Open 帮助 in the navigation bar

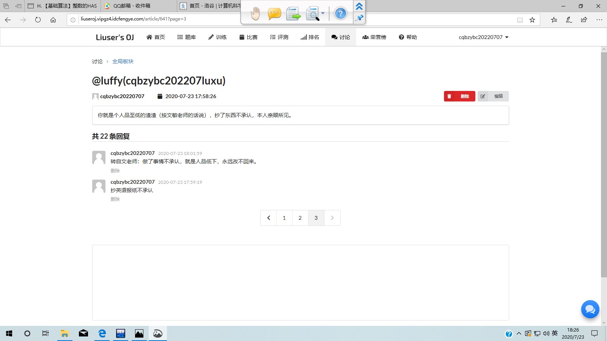408,37
